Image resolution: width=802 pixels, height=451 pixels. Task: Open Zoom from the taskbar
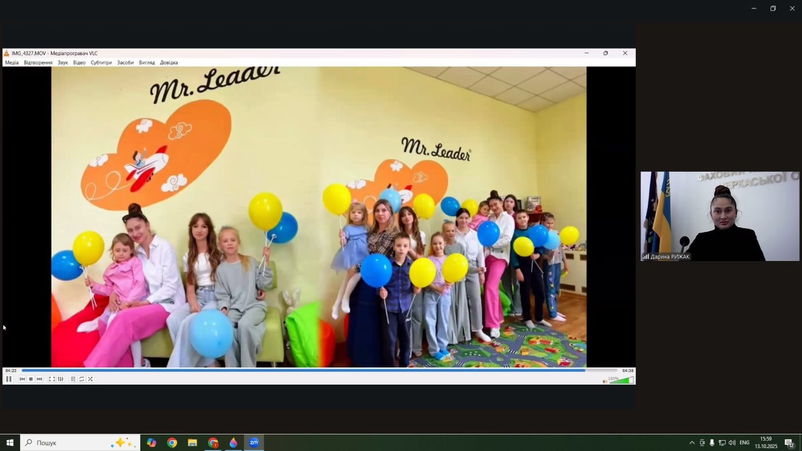pyautogui.click(x=254, y=442)
